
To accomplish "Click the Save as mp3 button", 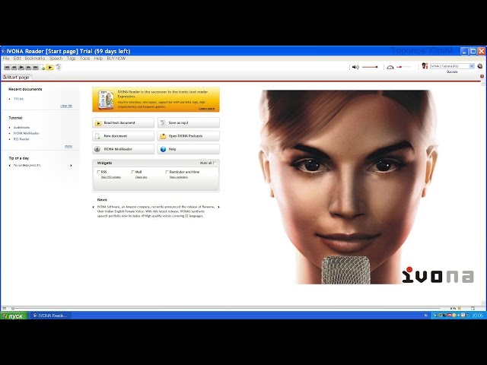I will (x=188, y=123).
